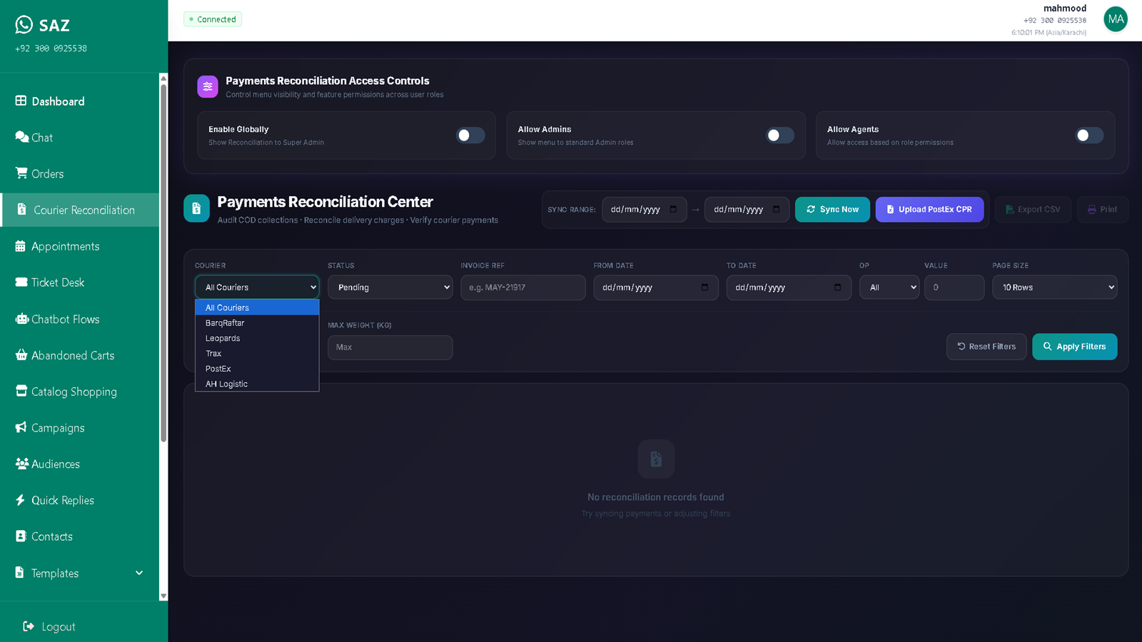Turn on Allow Admins switch

[780, 135]
